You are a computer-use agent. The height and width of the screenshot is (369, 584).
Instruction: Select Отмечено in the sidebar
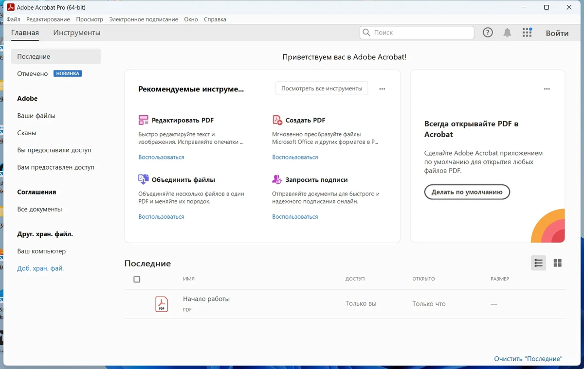[32, 73]
